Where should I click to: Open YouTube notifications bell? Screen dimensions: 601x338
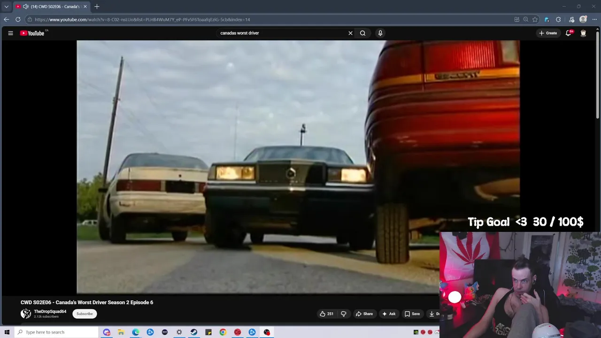(568, 33)
